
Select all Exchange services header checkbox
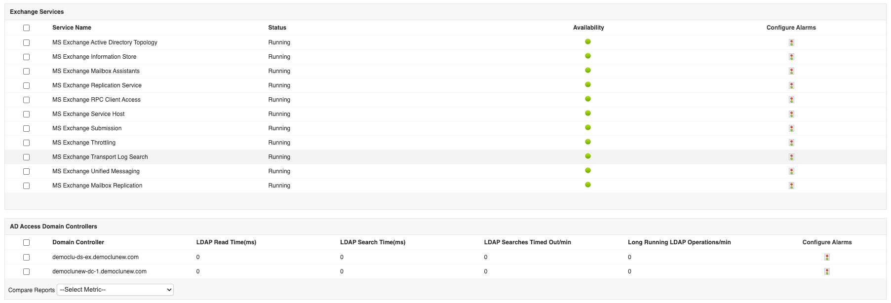[26, 28]
